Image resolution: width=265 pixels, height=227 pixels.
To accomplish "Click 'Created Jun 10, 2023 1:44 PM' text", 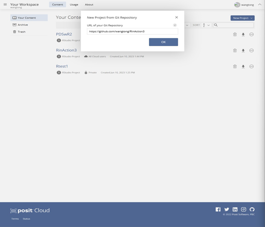I will point(127,57).
